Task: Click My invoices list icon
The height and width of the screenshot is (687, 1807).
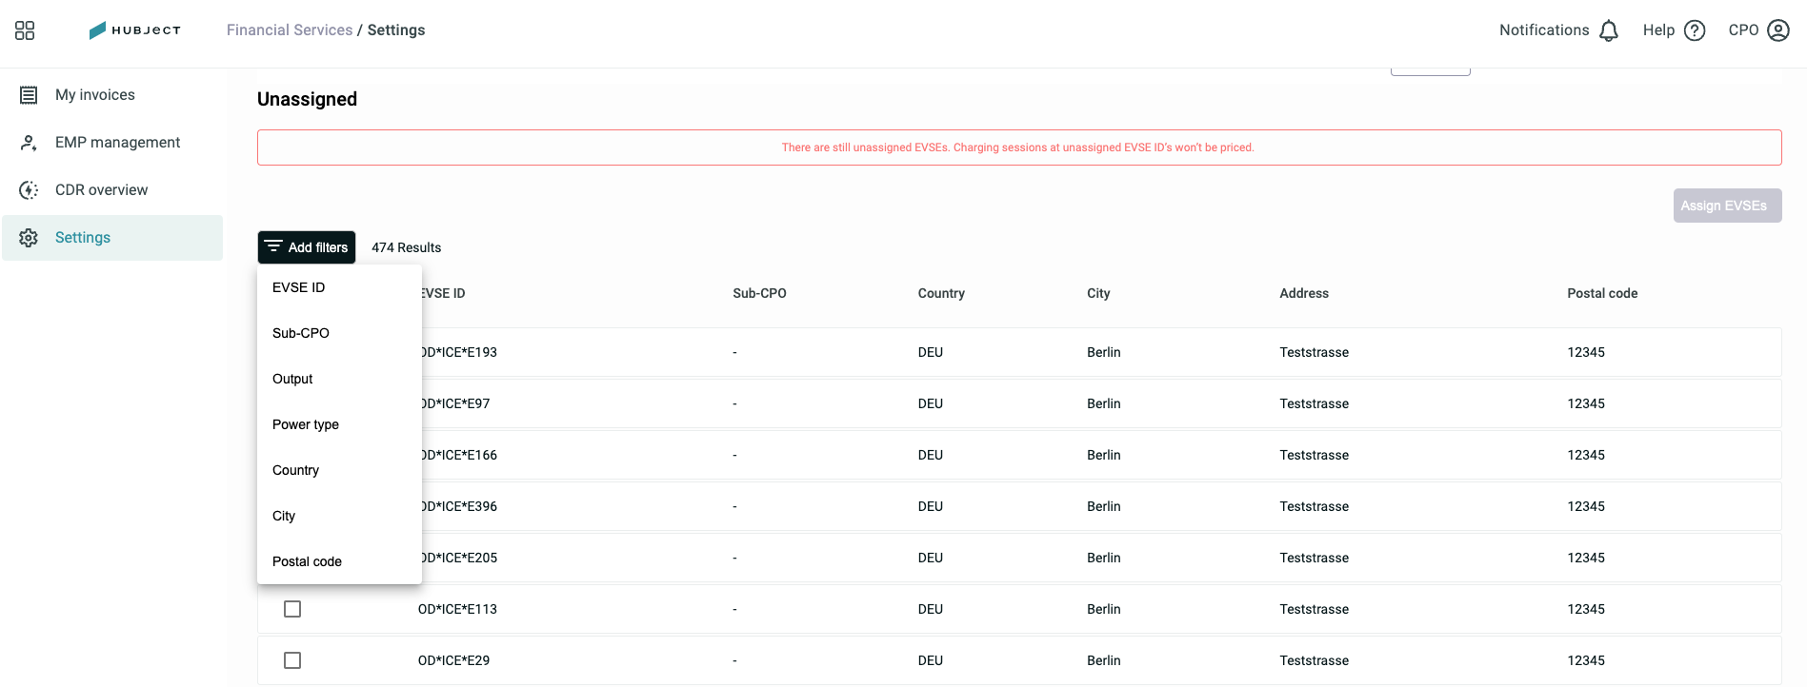Action: pos(29,95)
